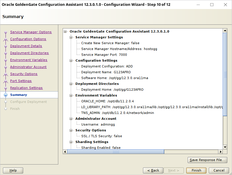This screenshot has width=232, height=175.
Task: Collapse the Security Options node
Action: 71,130
